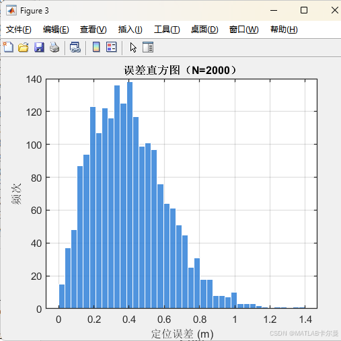Close the Figure 3 window
This screenshot has width=341, height=341.
coord(335,10)
